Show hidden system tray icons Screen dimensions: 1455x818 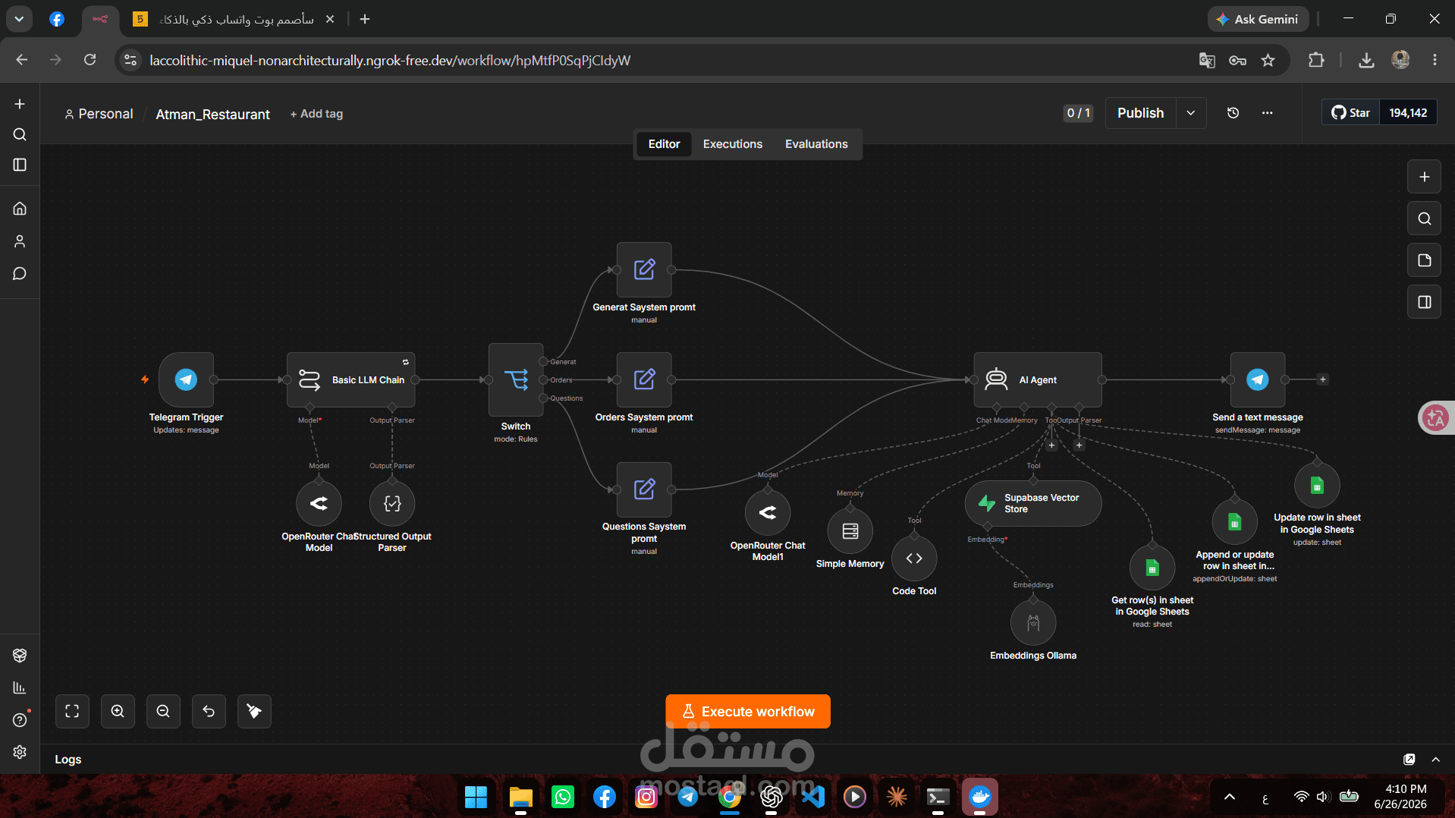click(x=1230, y=797)
